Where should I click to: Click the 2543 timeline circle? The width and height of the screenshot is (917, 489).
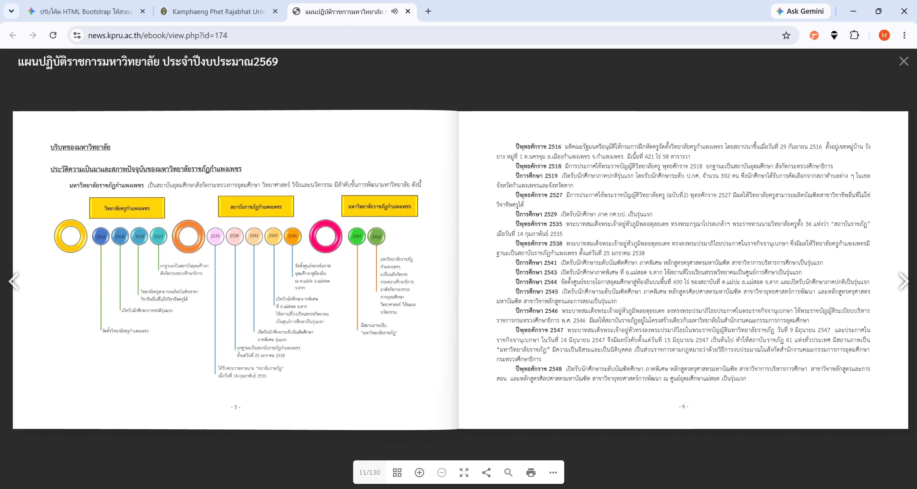(x=274, y=236)
